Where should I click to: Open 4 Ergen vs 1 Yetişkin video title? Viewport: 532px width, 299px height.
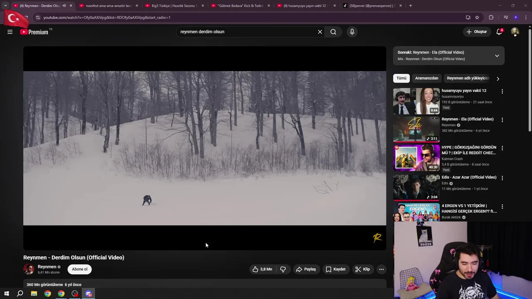coord(469,208)
